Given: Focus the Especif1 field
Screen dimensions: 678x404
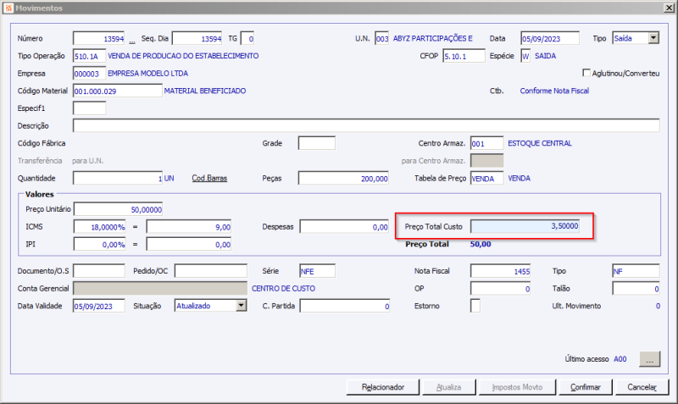Looking at the screenshot, I should point(90,108).
